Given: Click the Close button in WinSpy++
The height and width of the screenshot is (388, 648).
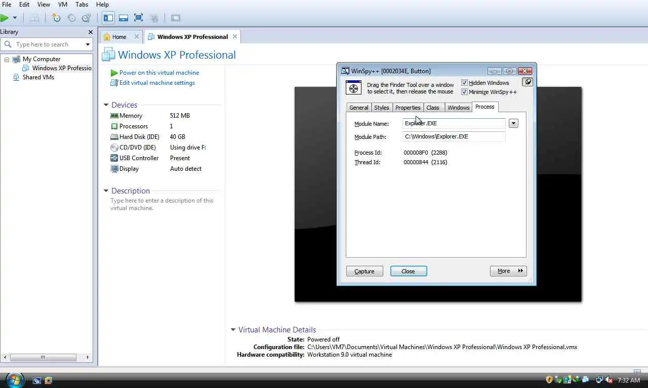Looking at the screenshot, I should tap(409, 271).
